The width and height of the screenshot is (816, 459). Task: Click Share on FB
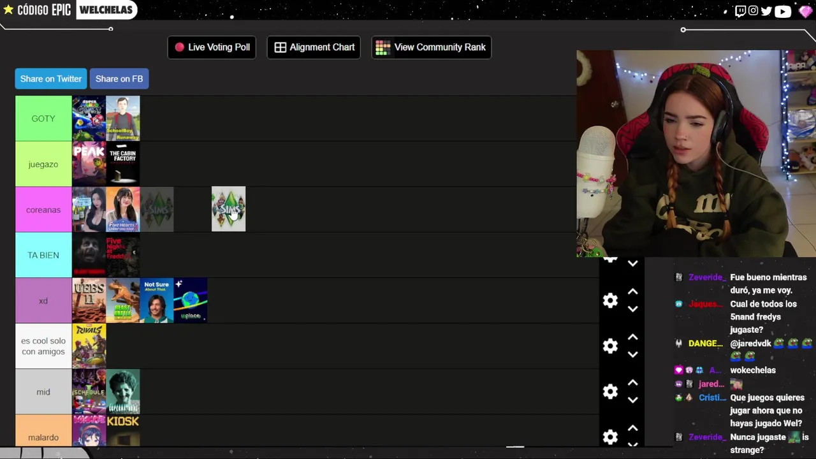119,78
